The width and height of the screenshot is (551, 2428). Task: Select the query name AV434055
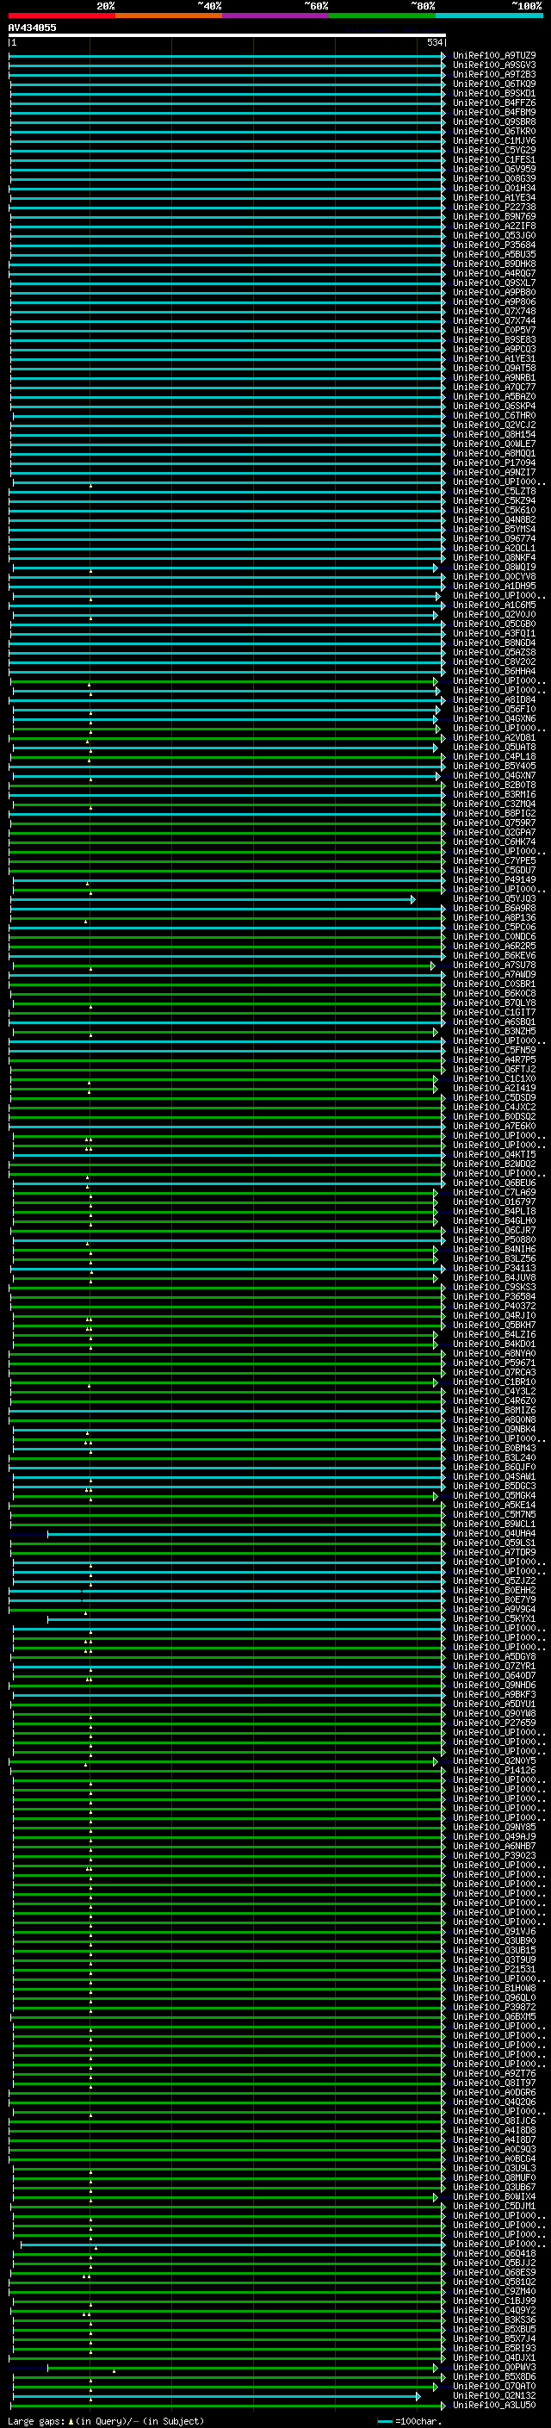[32, 28]
